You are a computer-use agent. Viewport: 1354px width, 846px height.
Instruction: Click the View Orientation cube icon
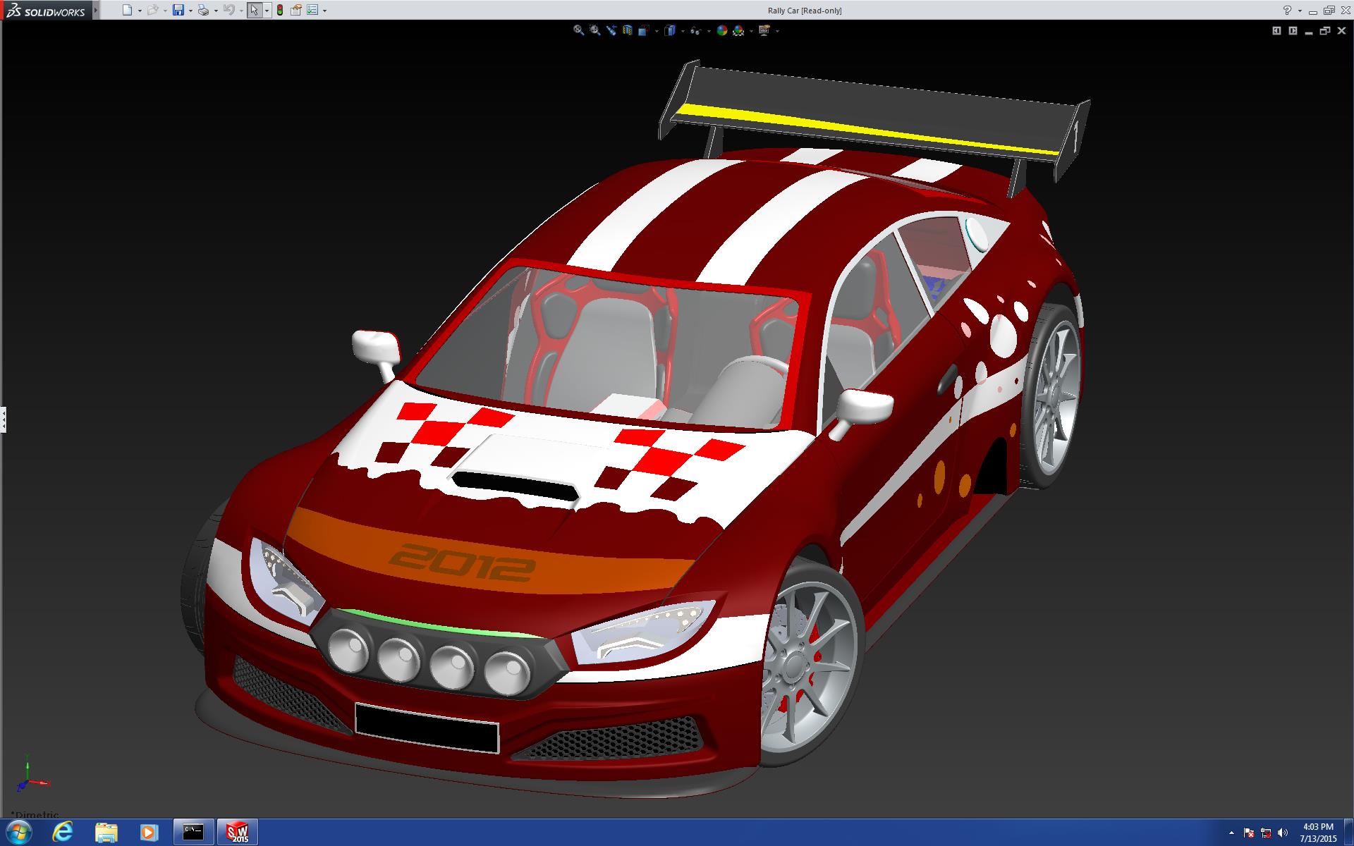(x=643, y=30)
